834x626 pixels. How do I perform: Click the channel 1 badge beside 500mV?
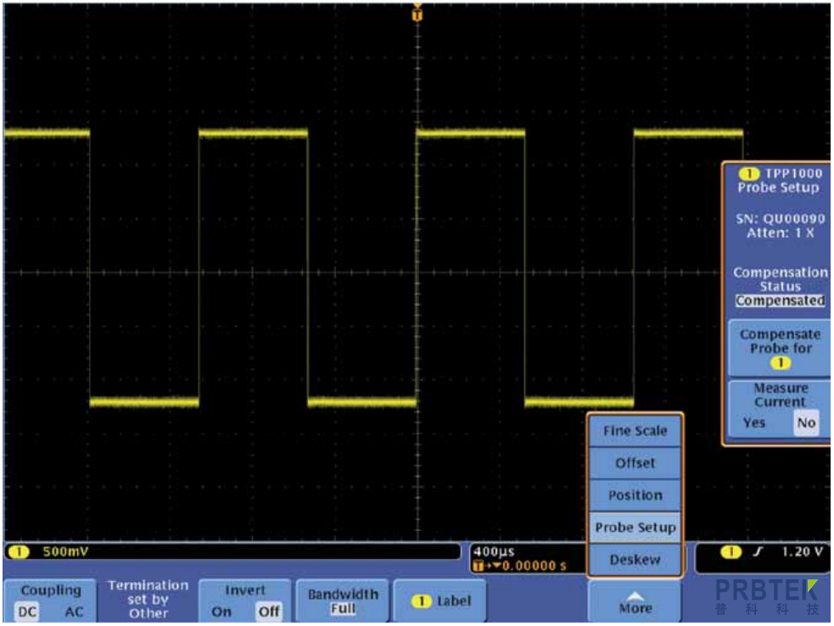tap(16, 552)
